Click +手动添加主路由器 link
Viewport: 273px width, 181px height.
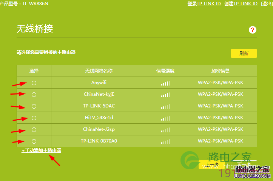(x=41, y=150)
